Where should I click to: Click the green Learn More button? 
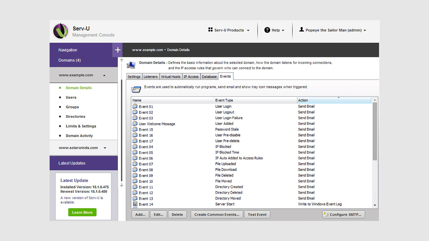tap(82, 212)
